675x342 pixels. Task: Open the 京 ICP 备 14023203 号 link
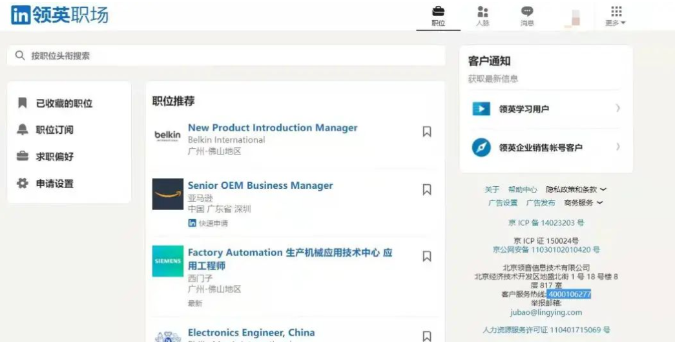click(x=546, y=223)
